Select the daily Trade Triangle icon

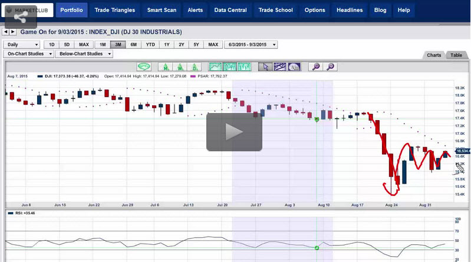coord(195,67)
